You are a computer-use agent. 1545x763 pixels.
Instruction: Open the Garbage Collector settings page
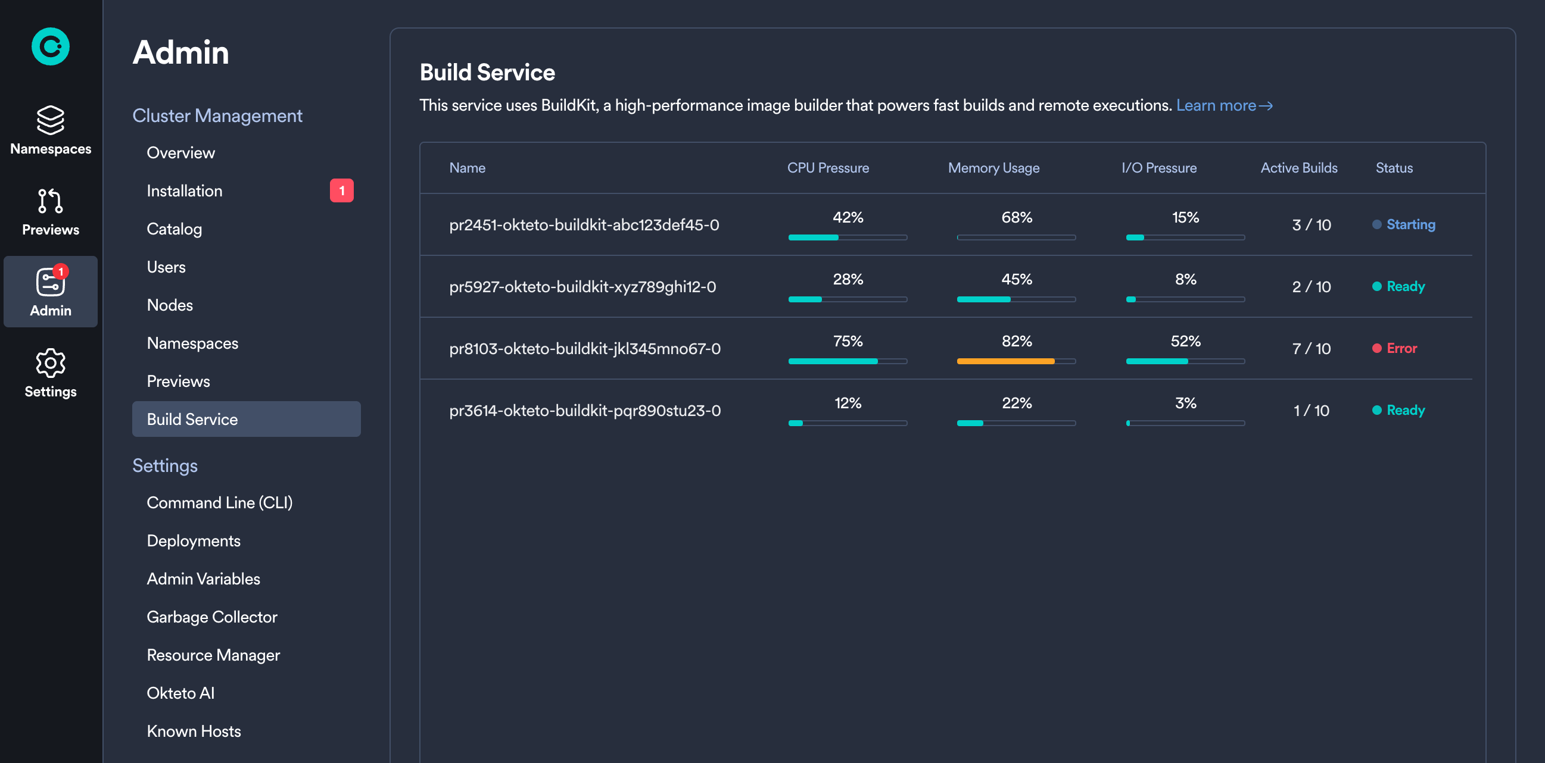pyautogui.click(x=212, y=617)
